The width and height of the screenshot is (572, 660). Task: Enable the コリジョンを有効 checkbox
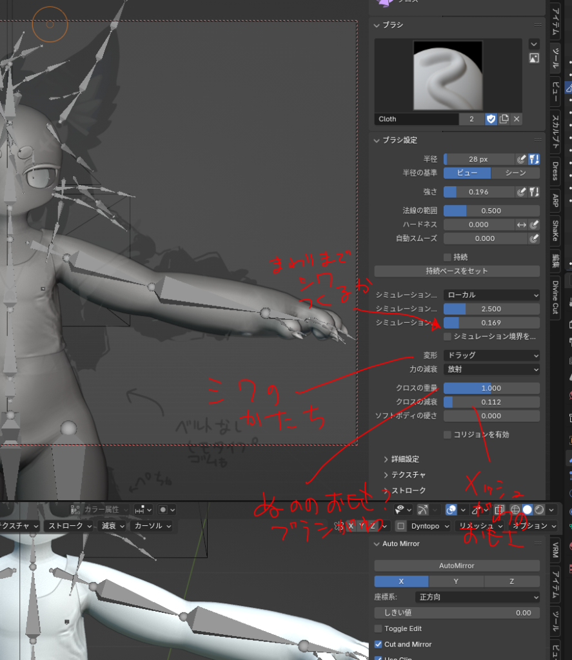tap(448, 435)
